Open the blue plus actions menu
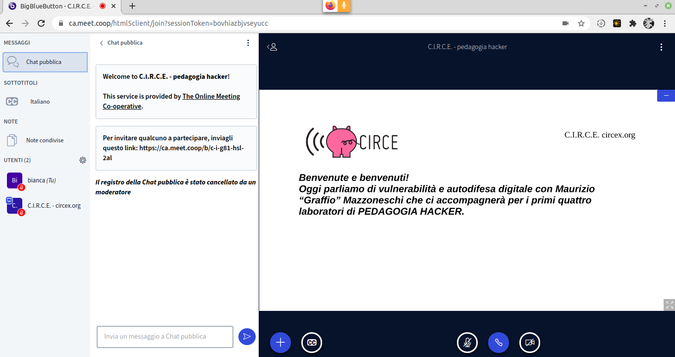This screenshot has height=357, width=675. [281, 343]
